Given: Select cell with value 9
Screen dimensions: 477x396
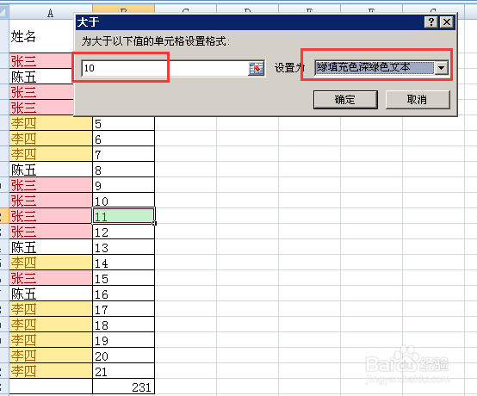Looking at the screenshot, I should (123, 185).
